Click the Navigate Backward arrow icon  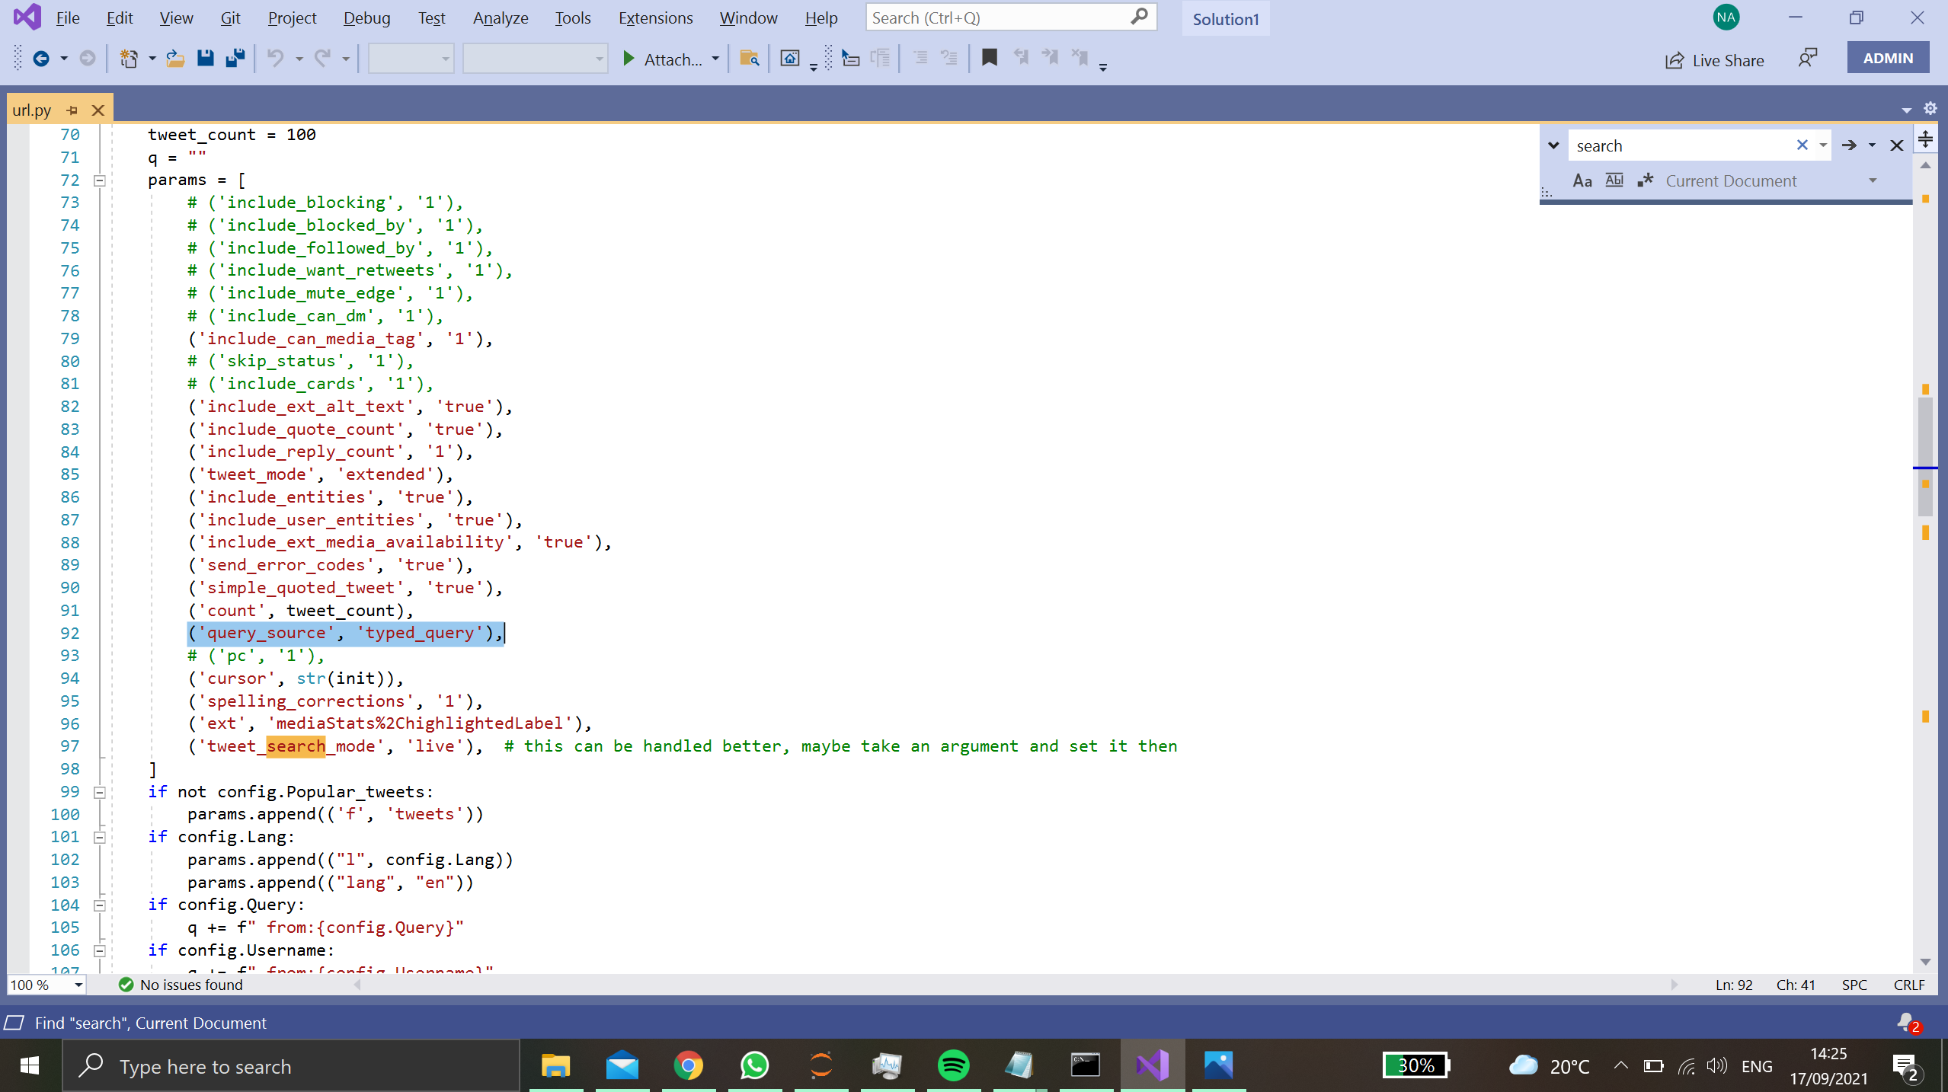[41, 59]
